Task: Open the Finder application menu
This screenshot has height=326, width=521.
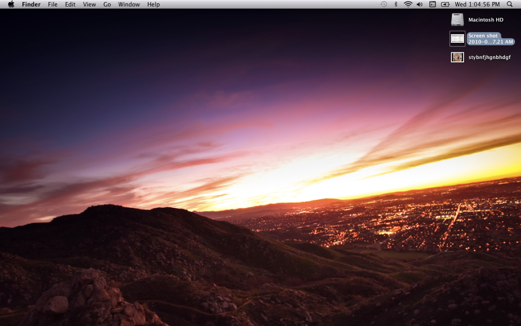Action: pos(31,4)
